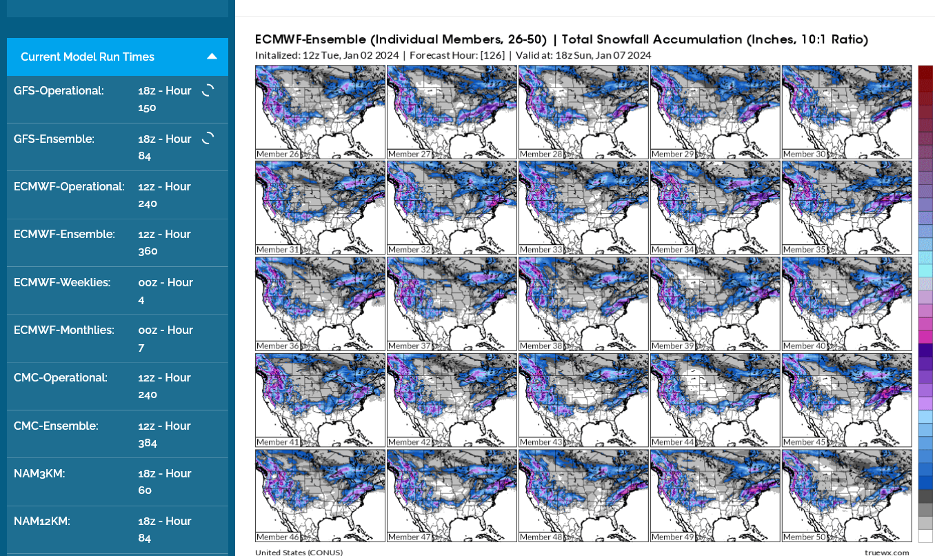Viewport: 935px width, 556px height.
Task: Select ECMWF-Monthlies in the run list
Action: tap(117, 338)
